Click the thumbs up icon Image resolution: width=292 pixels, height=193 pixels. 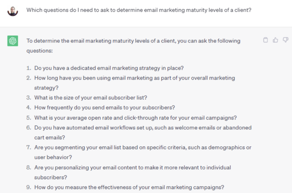click(x=275, y=40)
